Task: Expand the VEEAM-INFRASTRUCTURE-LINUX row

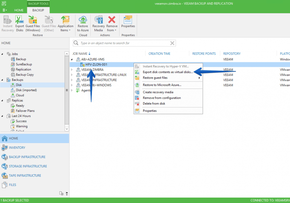Action: coord(72,75)
